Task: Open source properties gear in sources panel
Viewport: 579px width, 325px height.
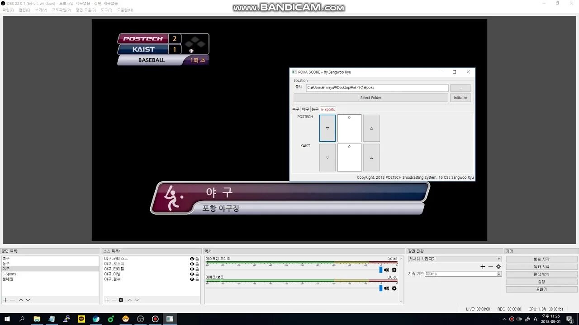Action: click(x=121, y=300)
